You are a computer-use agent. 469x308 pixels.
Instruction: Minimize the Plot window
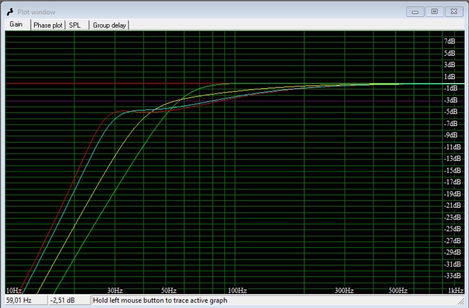click(416, 11)
